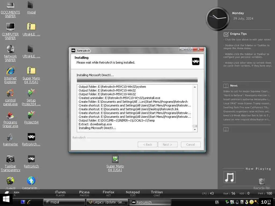Click the Now Playing music note icon
Image resolution: width=275 pixels, height=206 pixels.
click(230, 177)
